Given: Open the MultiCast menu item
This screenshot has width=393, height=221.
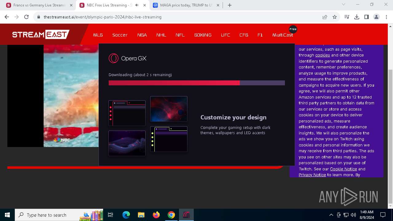Looking at the screenshot, I should click(282, 35).
